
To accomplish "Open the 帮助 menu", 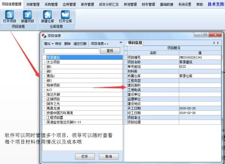I will pyautogui.click(x=199, y=5).
